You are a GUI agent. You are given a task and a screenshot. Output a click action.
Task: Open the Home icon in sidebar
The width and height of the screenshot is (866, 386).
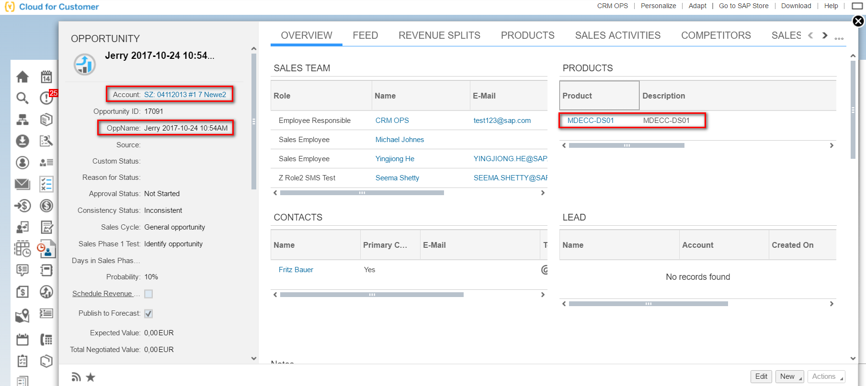pyautogui.click(x=23, y=77)
